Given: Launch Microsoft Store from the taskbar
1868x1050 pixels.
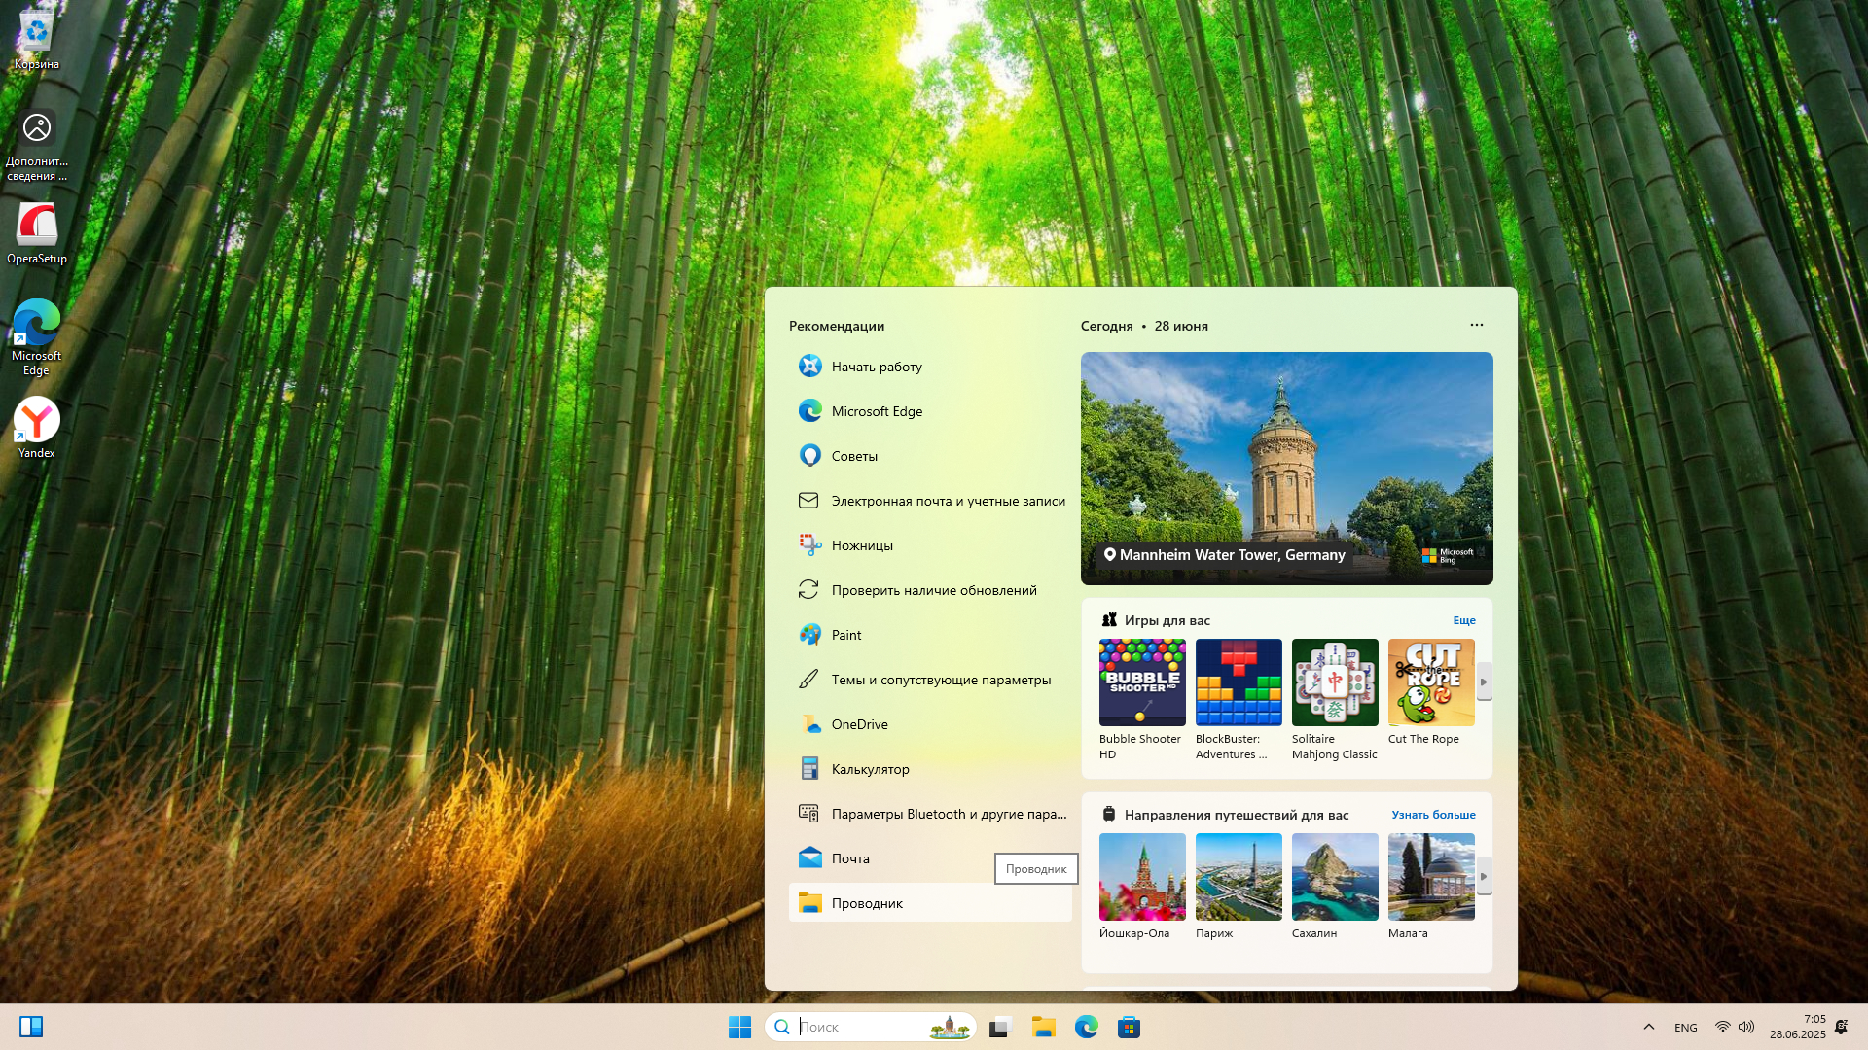Looking at the screenshot, I should [x=1129, y=1027].
